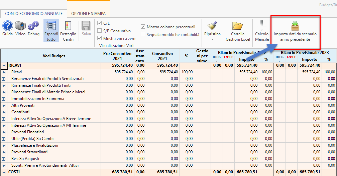The height and width of the screenshot is (176, 337).
Task: Open Cartella Gestioni Excel folder
Action: click(x=238, y=31)
